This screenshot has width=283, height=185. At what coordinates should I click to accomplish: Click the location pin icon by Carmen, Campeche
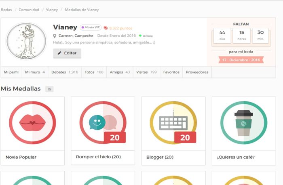click(55, 36)
